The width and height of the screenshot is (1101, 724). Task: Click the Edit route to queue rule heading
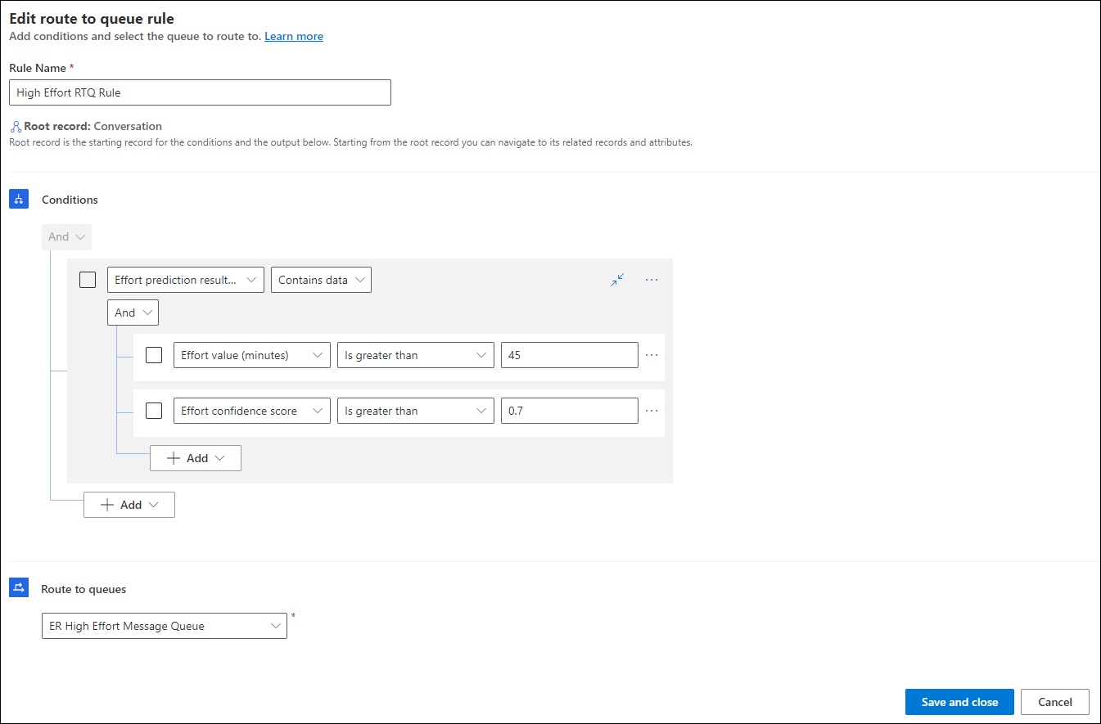click(92, 18)
